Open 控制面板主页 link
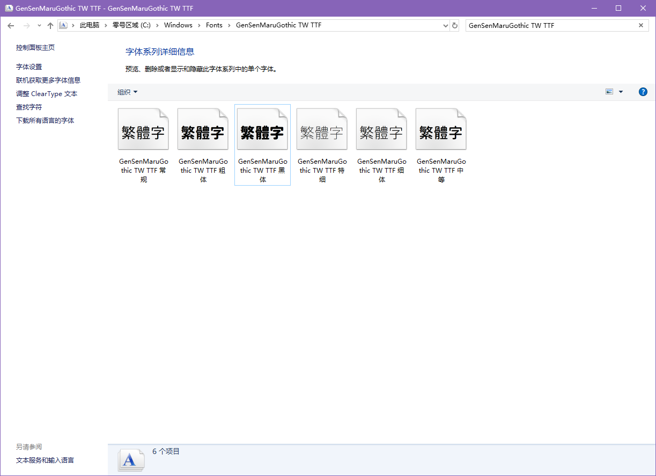Screen dimensions: 656x476 point(35,48)
